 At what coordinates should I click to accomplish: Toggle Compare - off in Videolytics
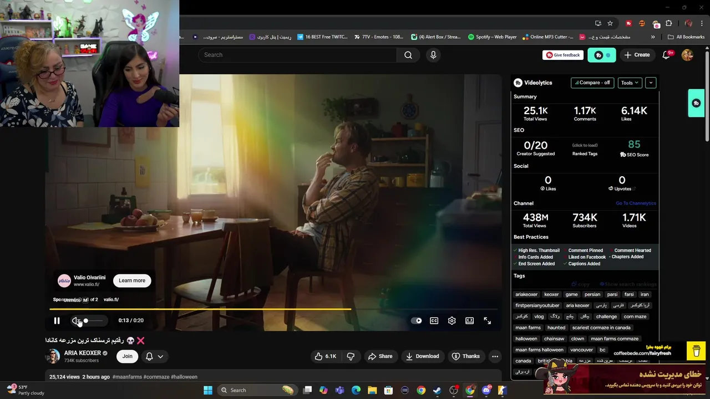pyautogui.click(x=592, y=83)
